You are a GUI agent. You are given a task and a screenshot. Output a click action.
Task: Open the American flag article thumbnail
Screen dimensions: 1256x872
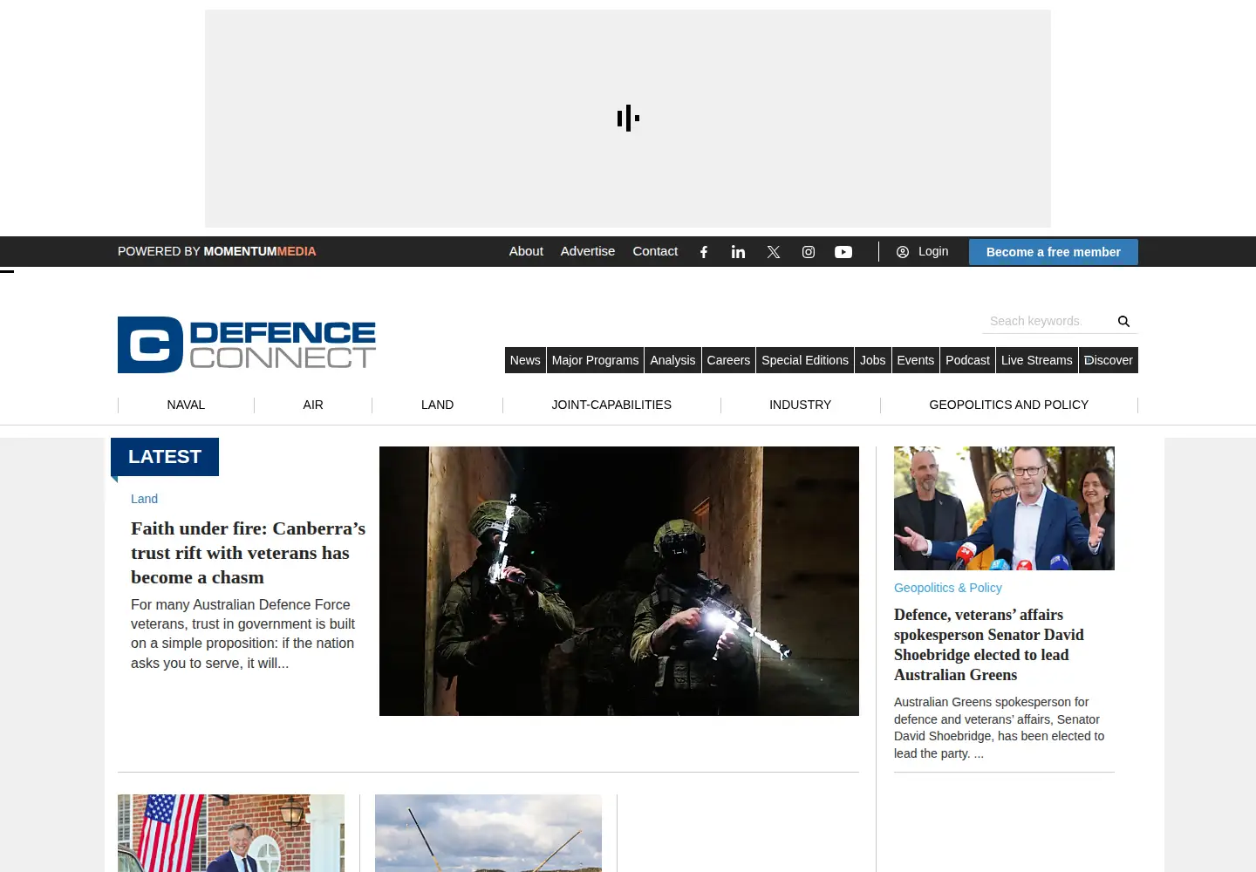pyautogui.click(x=231, y=833)
